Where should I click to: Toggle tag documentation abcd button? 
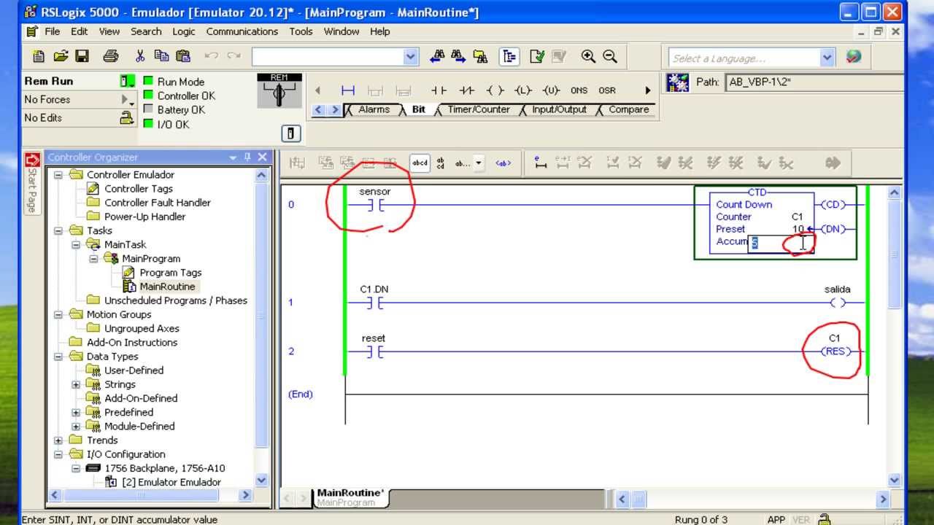click(420, 163)
